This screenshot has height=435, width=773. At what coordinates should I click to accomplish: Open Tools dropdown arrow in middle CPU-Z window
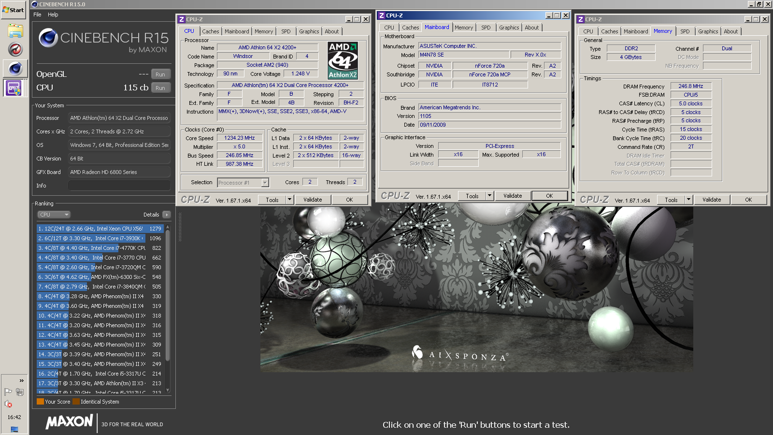click(490, 196)
